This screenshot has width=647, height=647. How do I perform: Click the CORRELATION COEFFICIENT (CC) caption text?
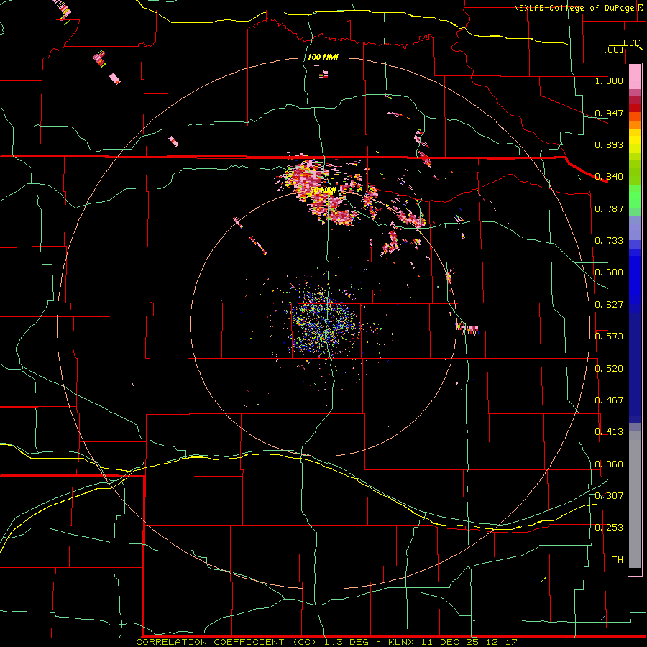226,642
